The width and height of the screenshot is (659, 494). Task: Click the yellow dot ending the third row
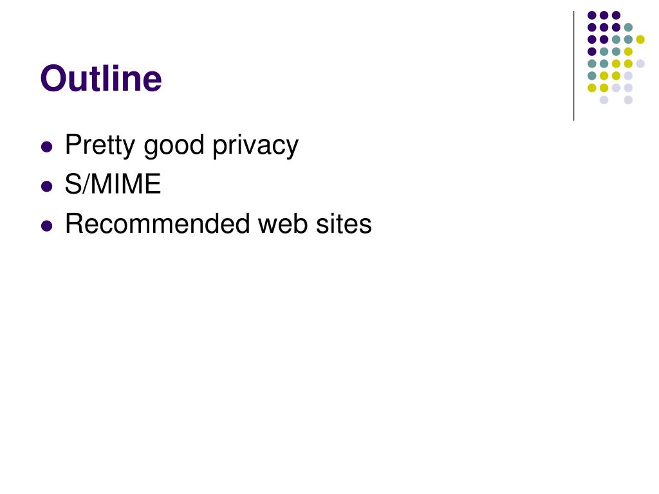[640, 39]
